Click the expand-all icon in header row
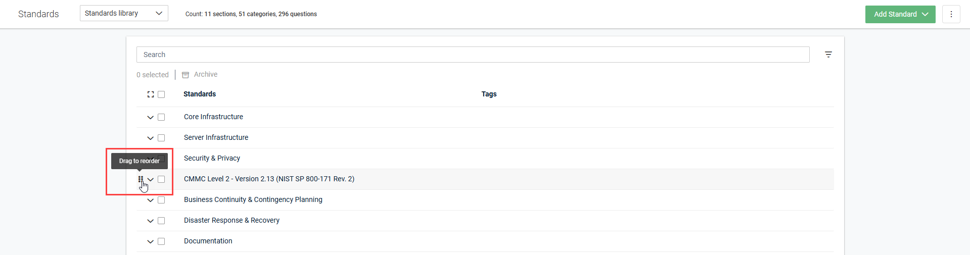The height and width of the screenshot is (255, 970). (x=151, y=94)
